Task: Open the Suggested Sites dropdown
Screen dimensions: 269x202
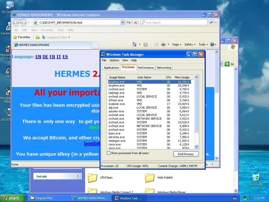Action: tap(69, 37)
